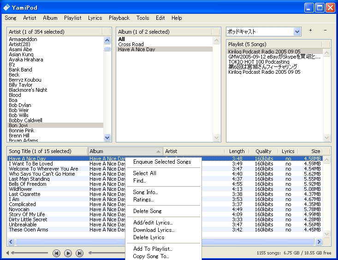Sort songs by Lyrics column header
The width and height of the screenshot is (338, 260).
pos(288,151)
